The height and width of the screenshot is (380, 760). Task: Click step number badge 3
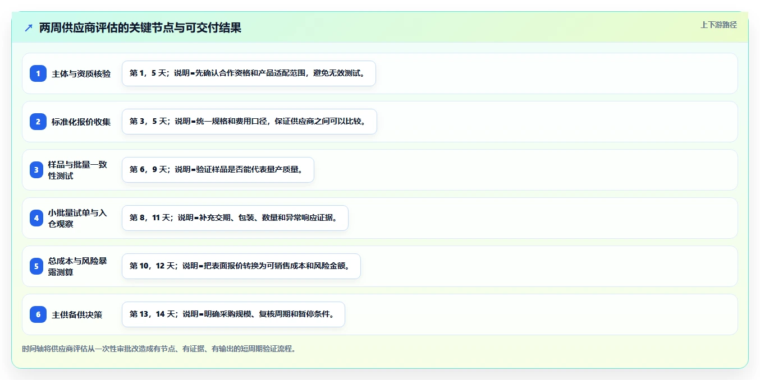pos(36,170)
